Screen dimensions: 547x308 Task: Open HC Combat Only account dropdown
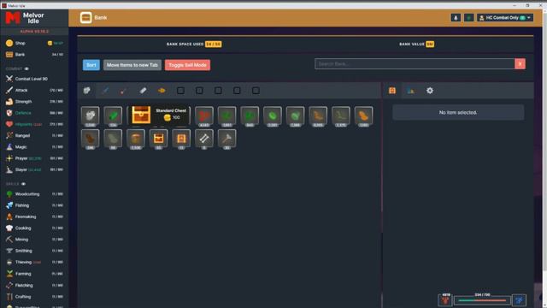[505, 17]
